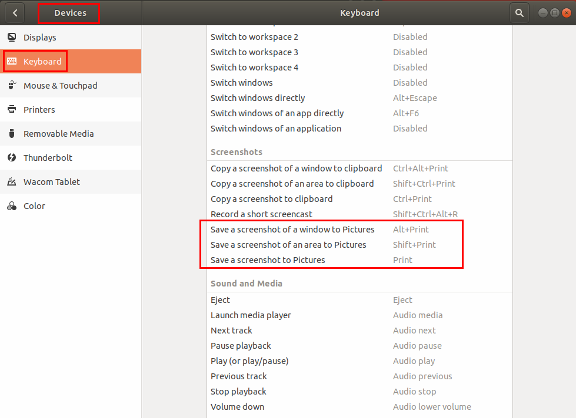Image resolution: width=576 pixels, height=418 pixels.
Task: Select Mouse & Touchpad settings
Action: (x=71, y=86)
